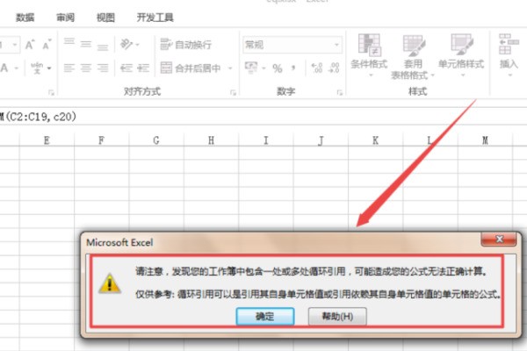Open 单元格样式 cell styles
Viewport: 527px width, 351px height.
pyautogui.click(x=461, y=55)
